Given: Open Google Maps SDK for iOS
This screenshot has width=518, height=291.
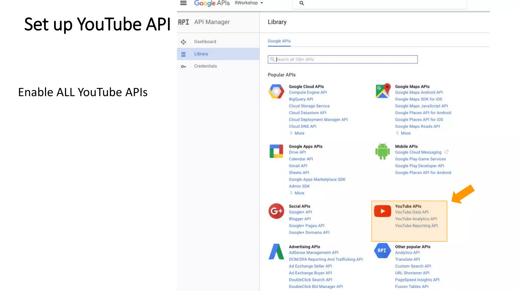Looking at the screenshot, I should click(419, 99).
